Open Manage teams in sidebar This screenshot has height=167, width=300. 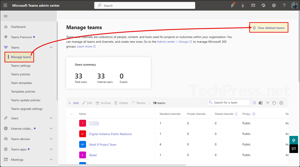point(21,57)
